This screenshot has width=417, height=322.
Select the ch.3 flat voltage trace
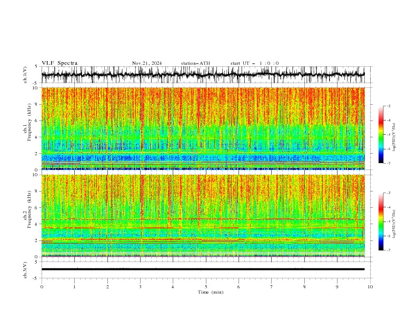click(203, 269)
